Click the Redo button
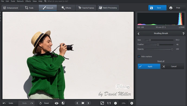The height and width of the screenshot is (106, 187). pos(27,103)
